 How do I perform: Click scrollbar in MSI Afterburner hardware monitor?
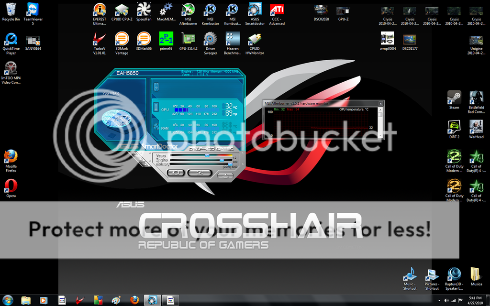[x=380, y=122]
